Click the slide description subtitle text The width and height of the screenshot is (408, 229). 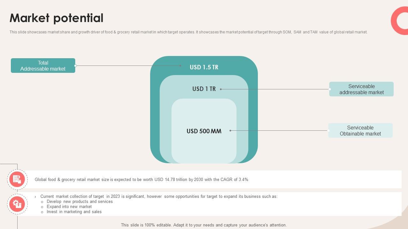[188, 32]
